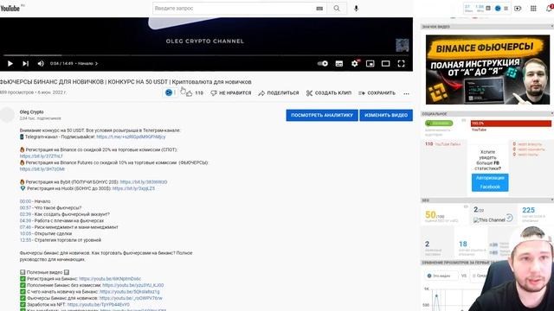Open 'С чего начать новичку' link

point(129,292)
